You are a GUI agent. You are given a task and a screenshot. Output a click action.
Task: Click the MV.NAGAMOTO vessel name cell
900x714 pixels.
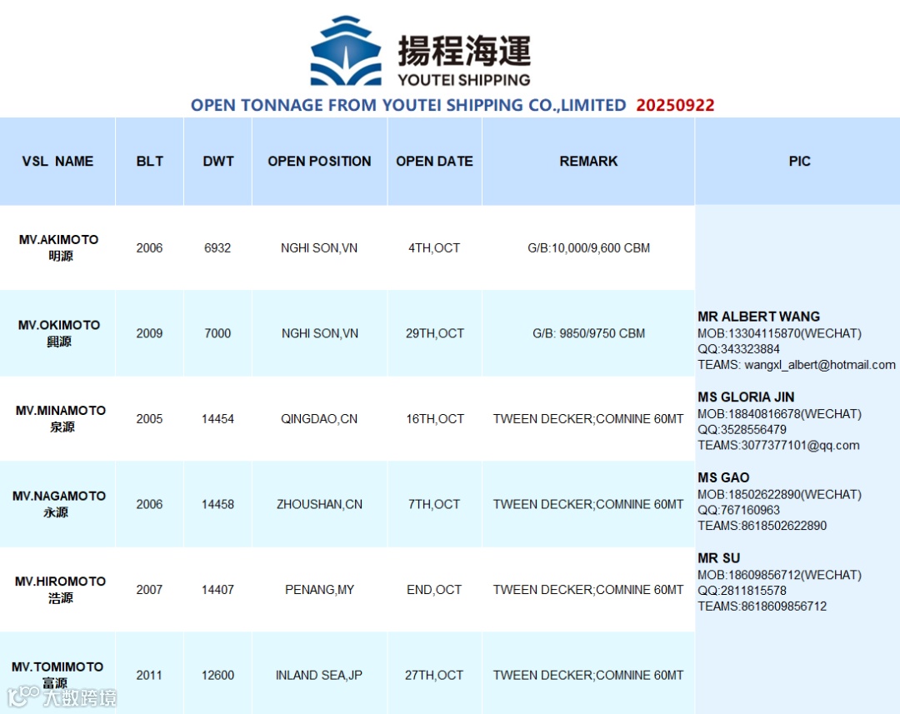tap(59, 504)
